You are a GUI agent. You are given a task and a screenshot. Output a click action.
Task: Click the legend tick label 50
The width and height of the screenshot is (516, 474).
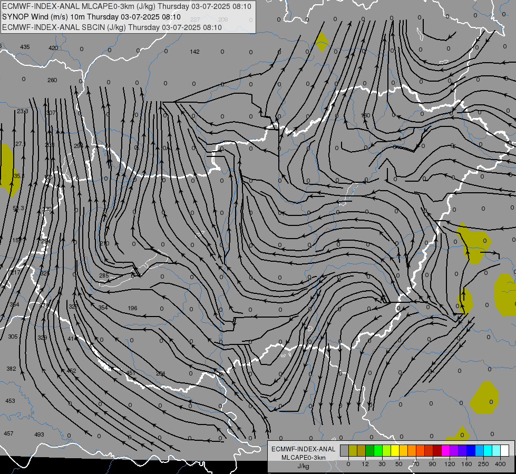tap(399, 464)
